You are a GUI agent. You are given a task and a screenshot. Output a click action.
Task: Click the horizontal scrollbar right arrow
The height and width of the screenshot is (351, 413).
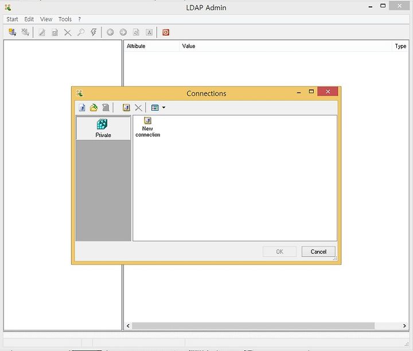tap(404, 326)
